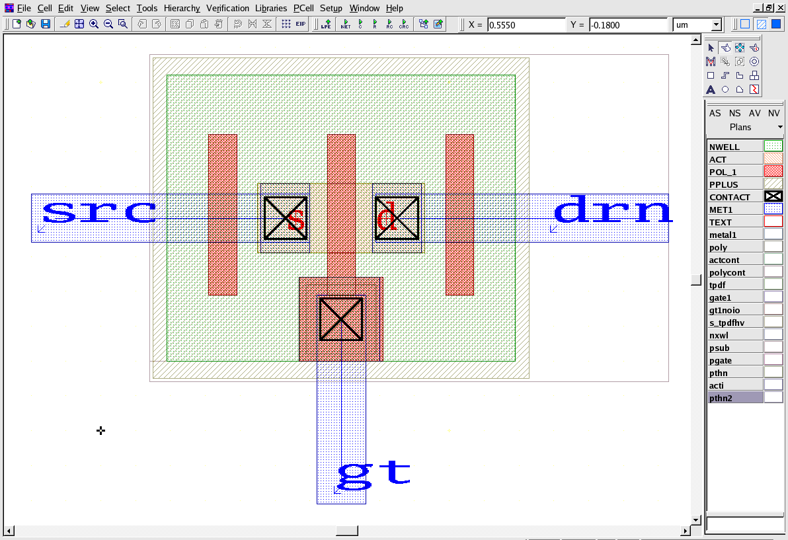Open the Verification menu
Image resolution: width=788 pixels, height=540 pixels.
[227, 9]
